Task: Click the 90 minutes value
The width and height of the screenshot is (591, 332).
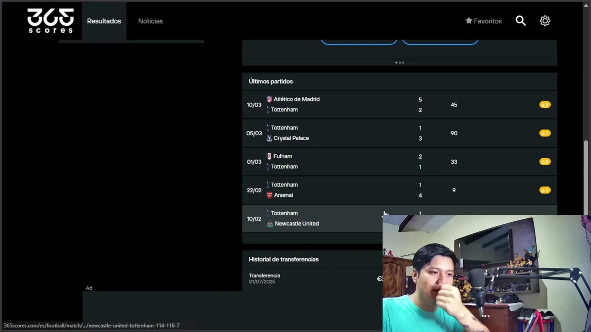Action: click(454, 133)
